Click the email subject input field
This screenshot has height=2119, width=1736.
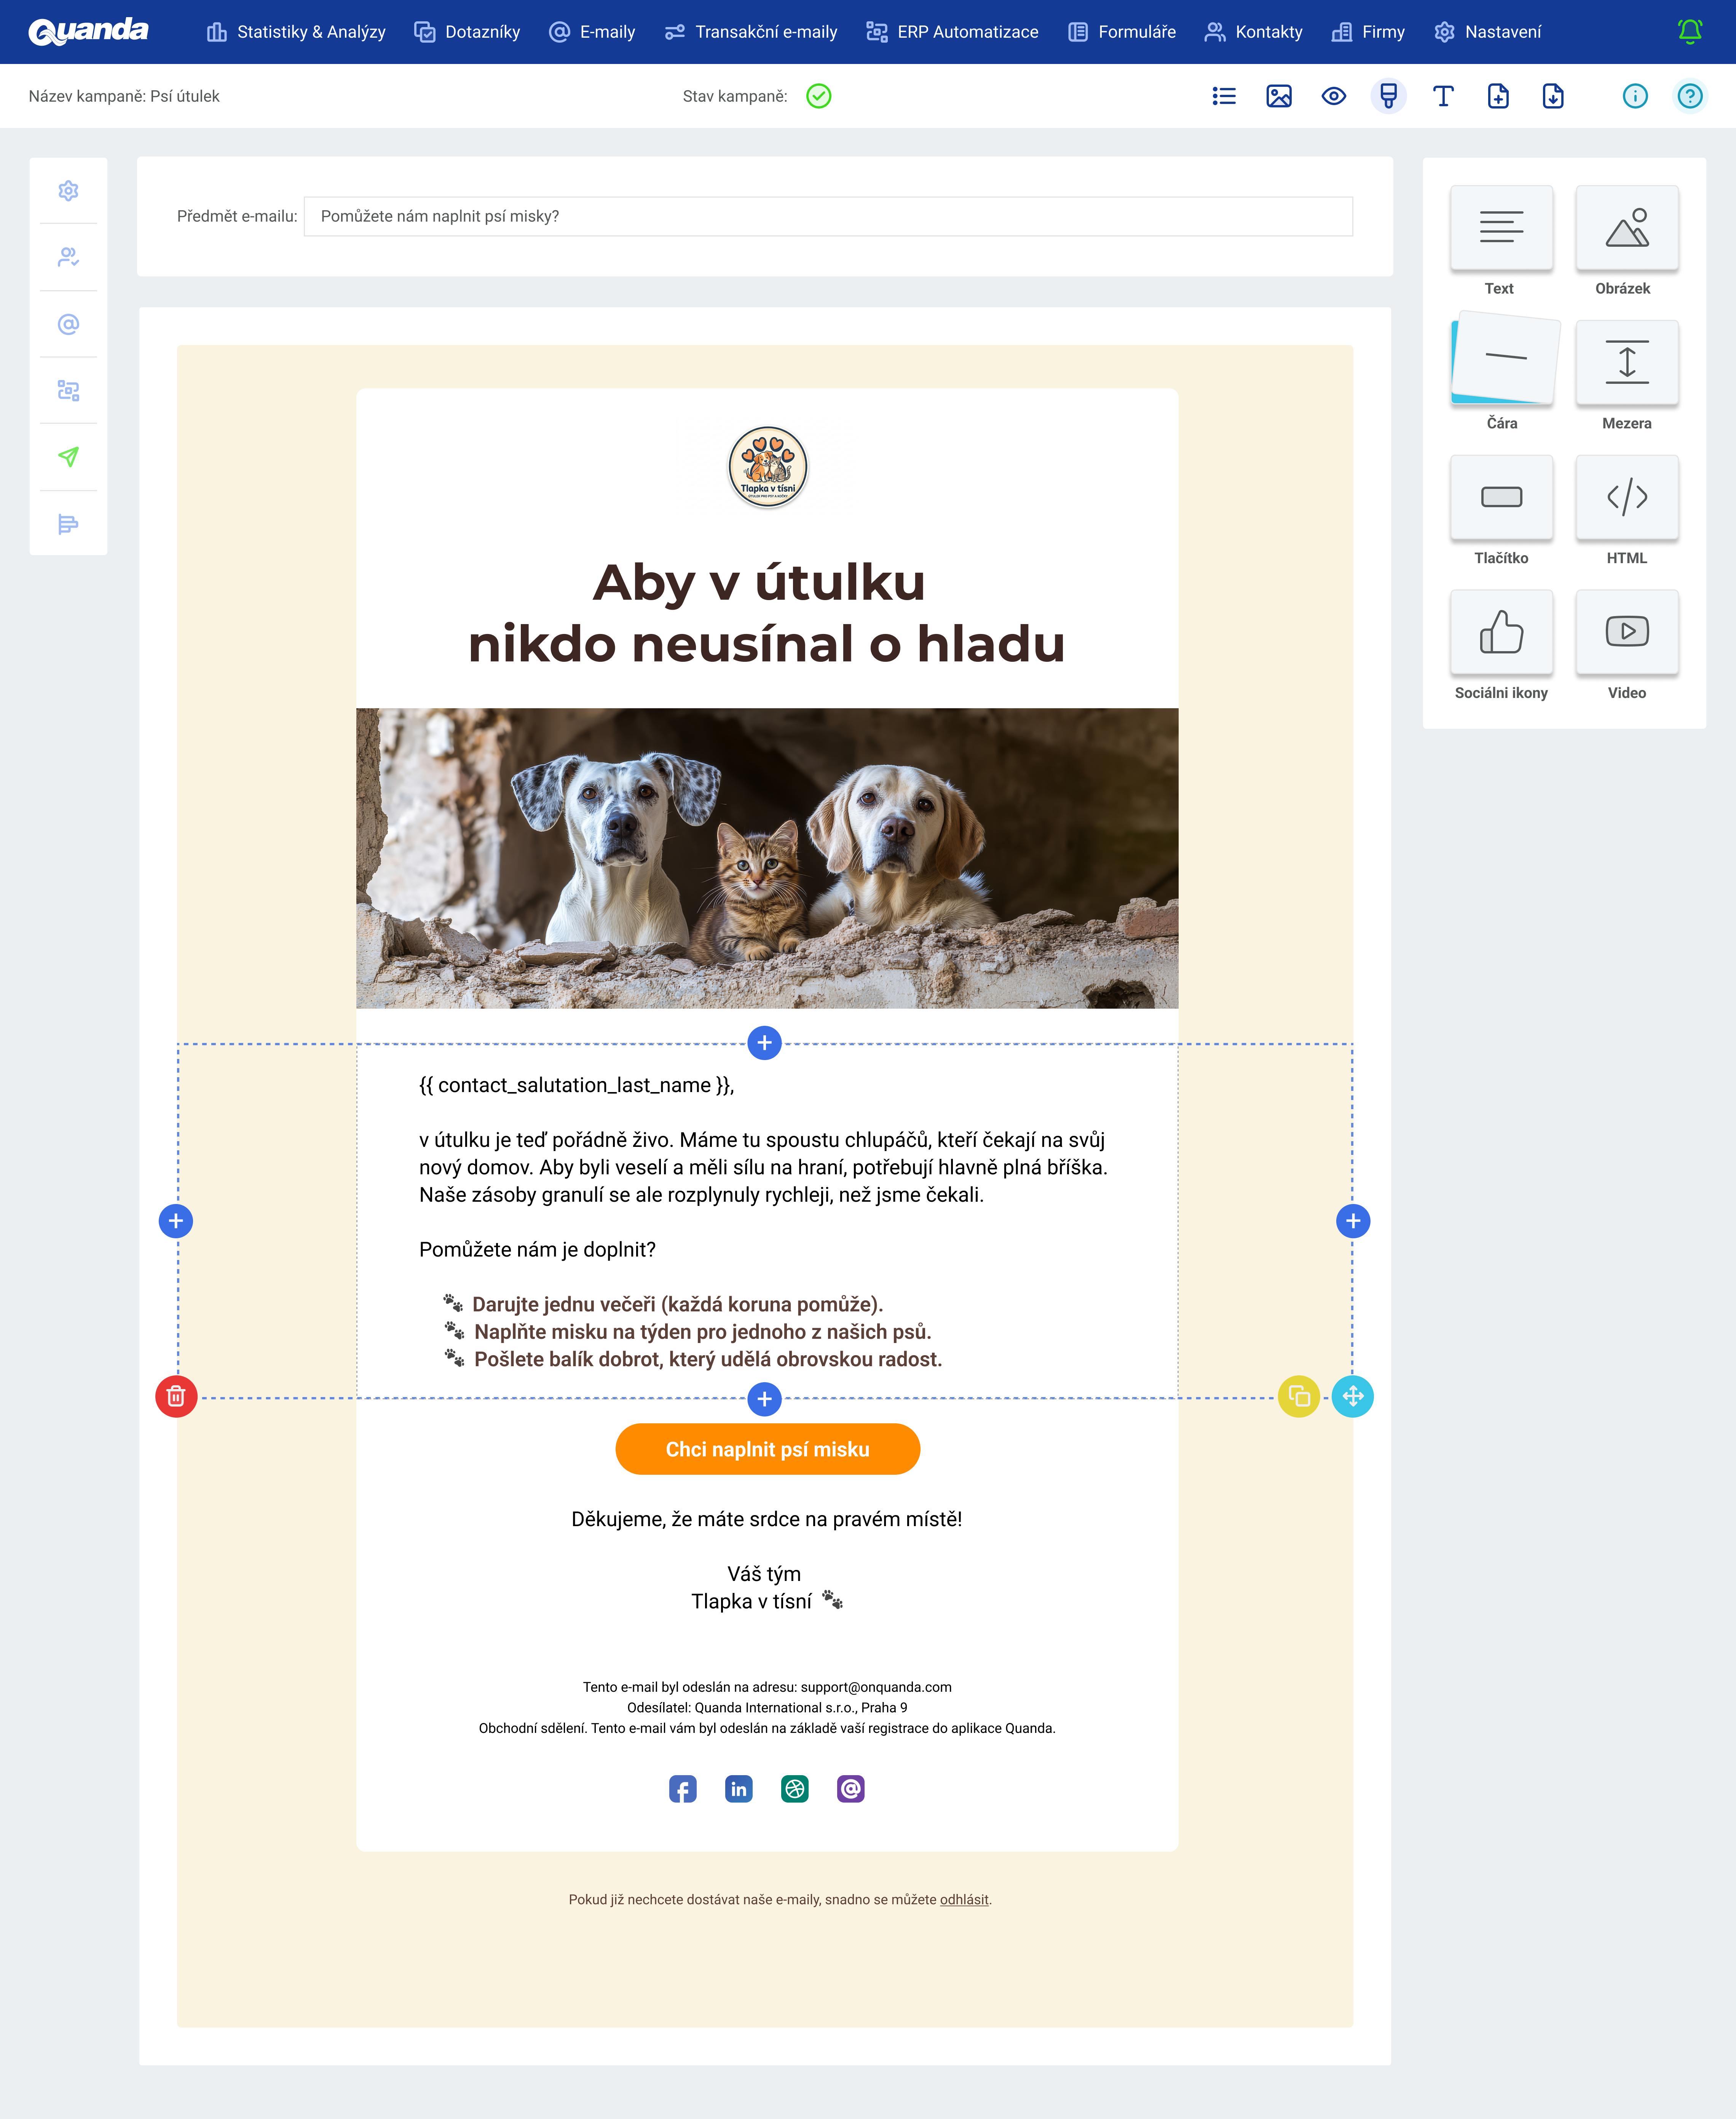[x=828, y=216]
